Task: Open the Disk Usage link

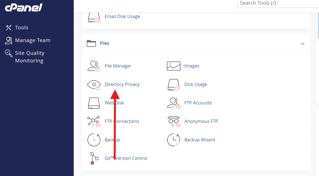Action: 196,85
